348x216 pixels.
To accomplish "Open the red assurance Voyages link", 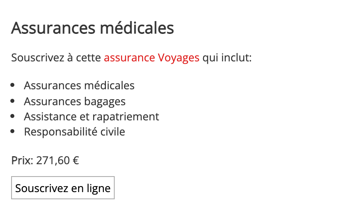I will 151,58.
